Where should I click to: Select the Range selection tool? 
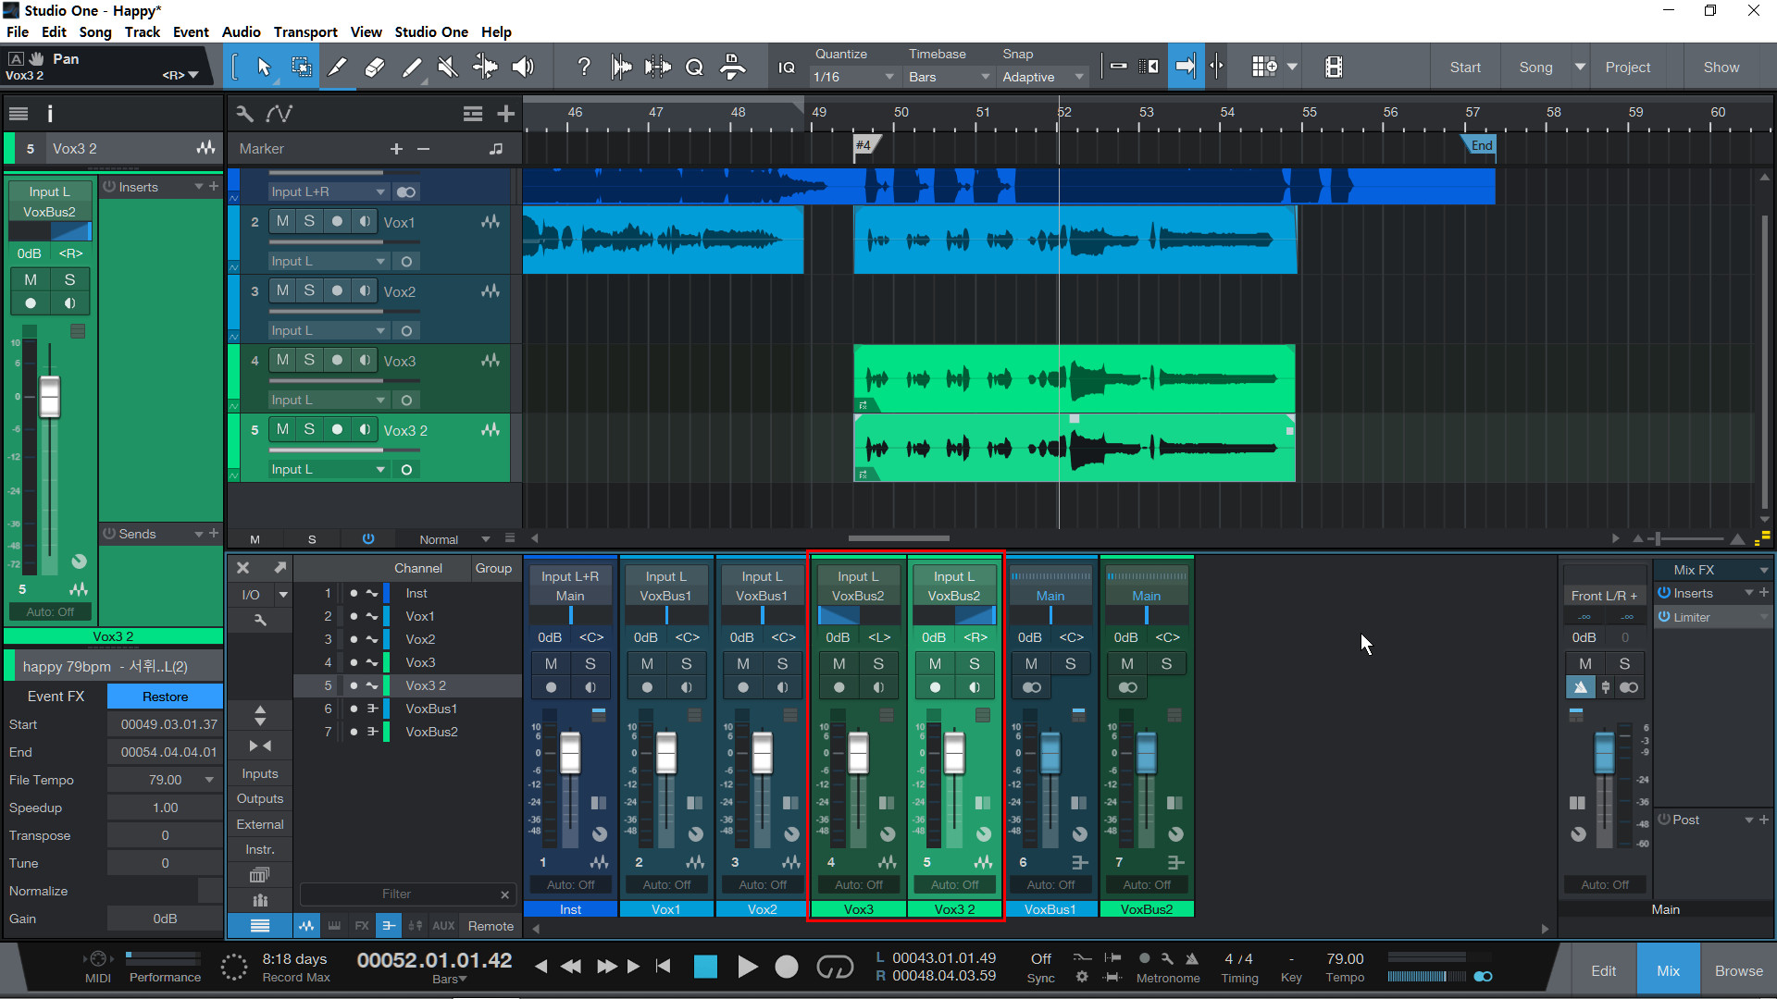301,67
